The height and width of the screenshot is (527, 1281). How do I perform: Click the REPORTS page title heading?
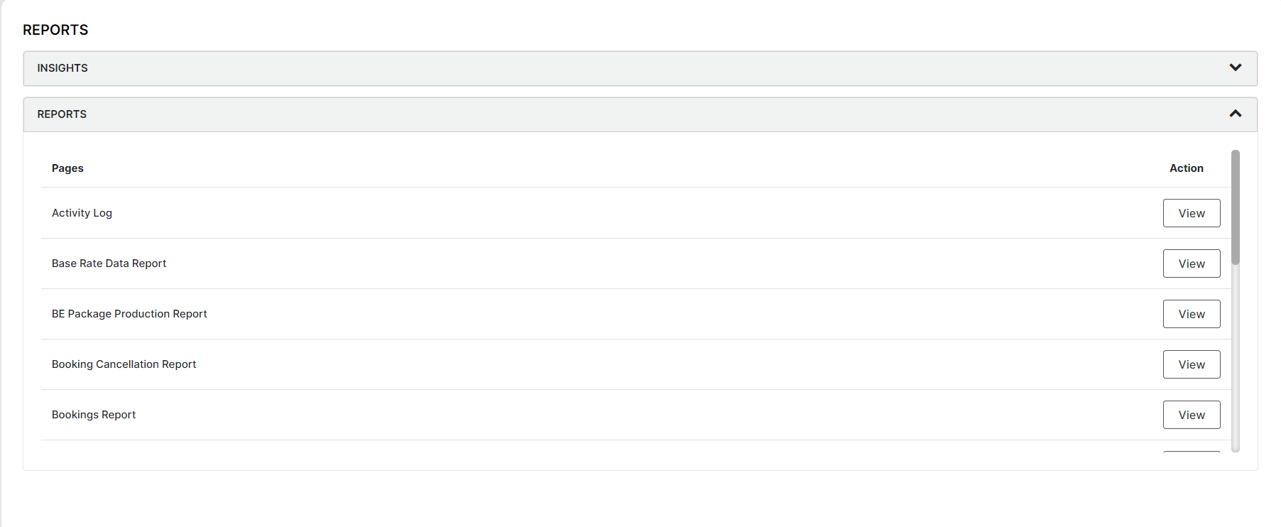tap(55, 30)
